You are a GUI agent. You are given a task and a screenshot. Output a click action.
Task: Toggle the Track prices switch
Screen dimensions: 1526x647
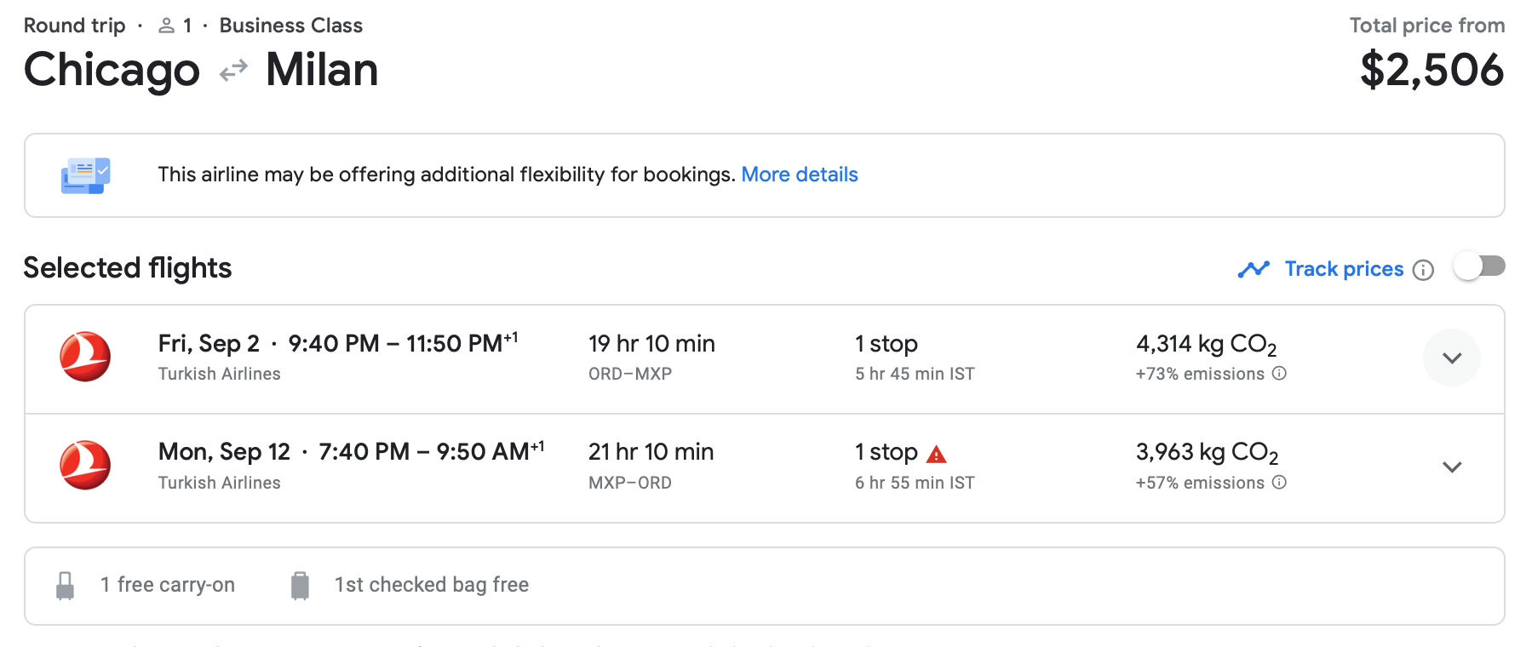(x=1479, y=266)
